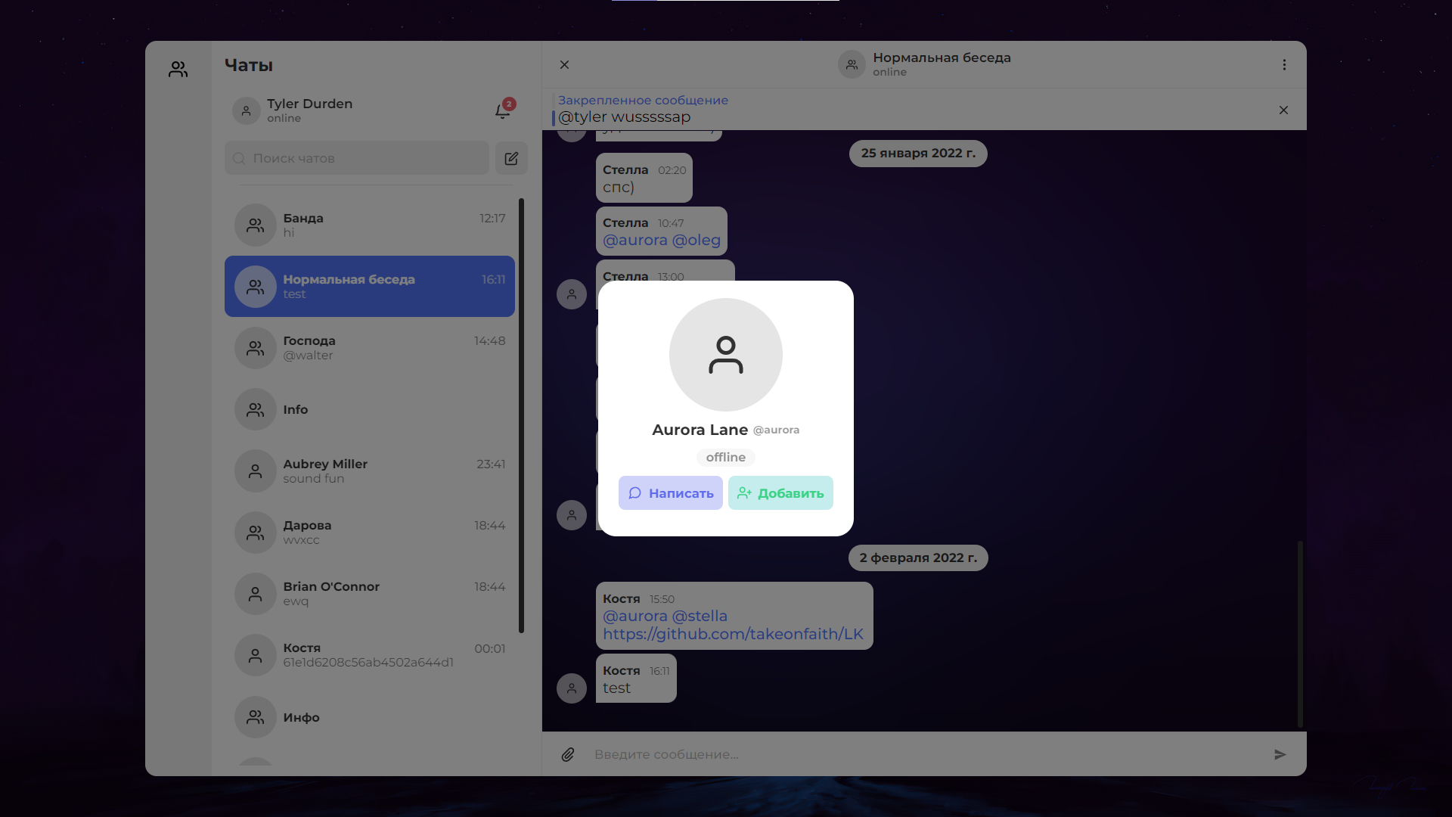The image size is (1452, 817).
Task: Click the chat list scrollbar
Action: coord(521,415)
